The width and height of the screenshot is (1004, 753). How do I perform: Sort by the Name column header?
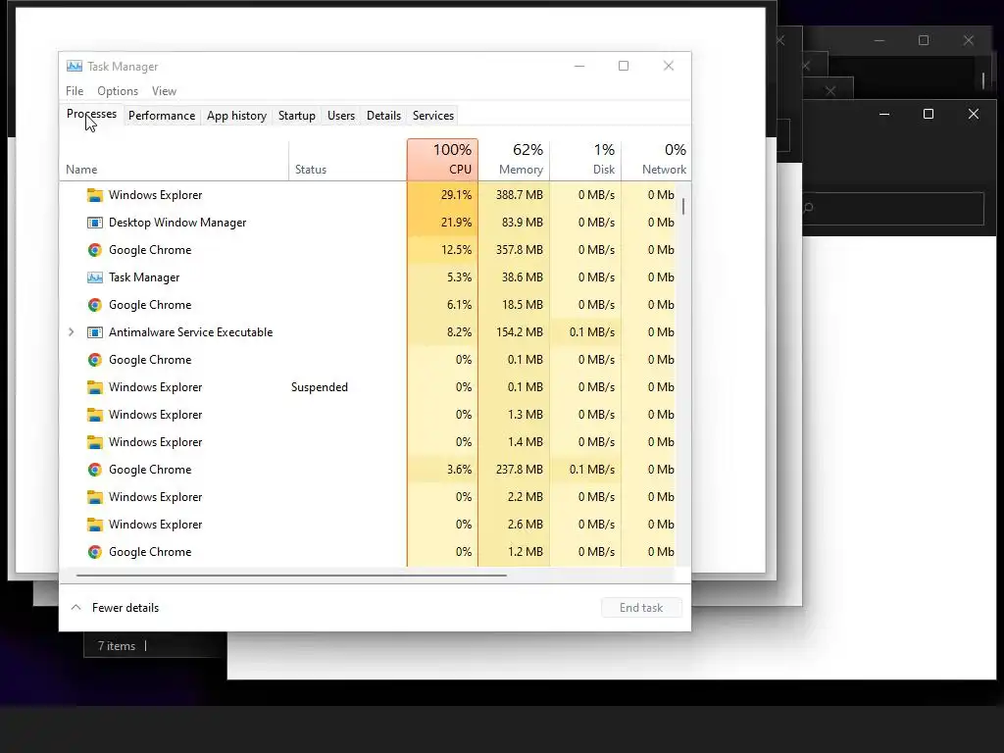point(174,160)
